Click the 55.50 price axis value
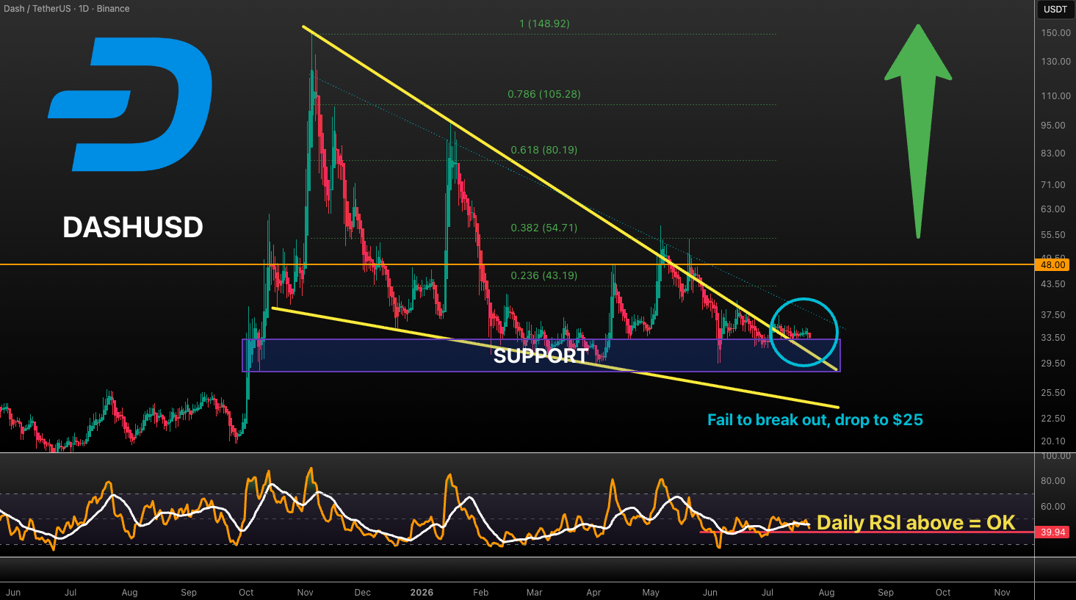 [x=1053, y=235]
